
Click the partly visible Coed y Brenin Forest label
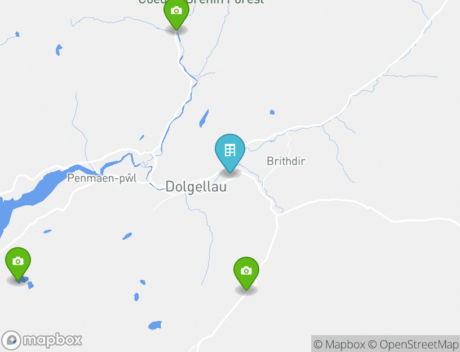(201, 2)
